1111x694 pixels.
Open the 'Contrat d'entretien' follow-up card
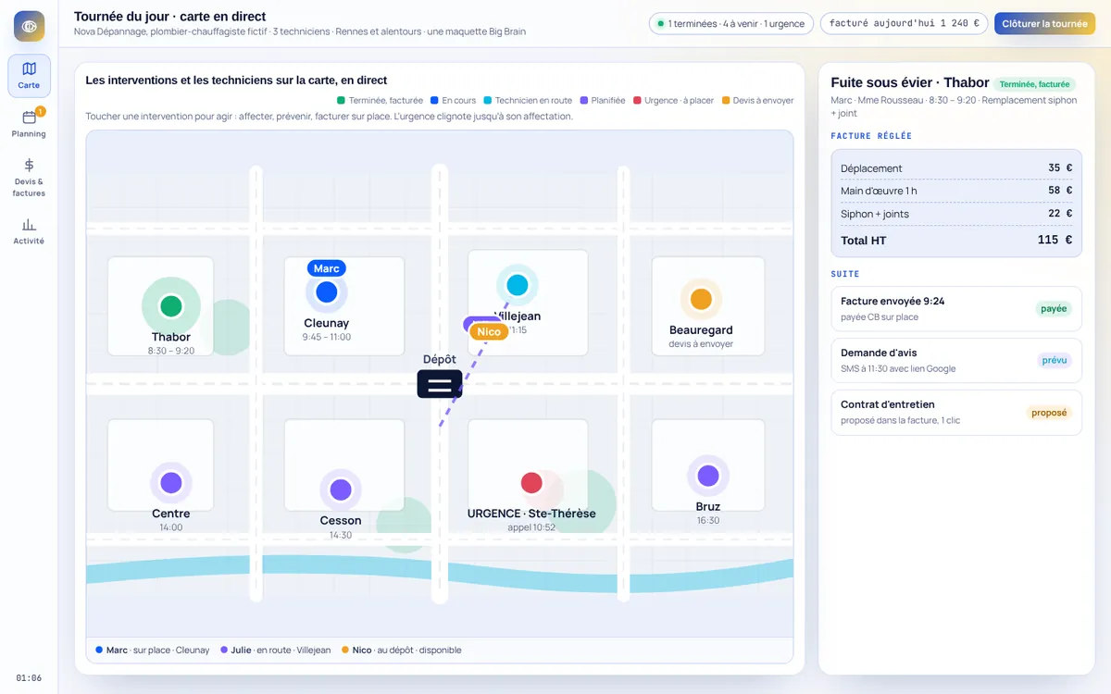tap(956, 412)
